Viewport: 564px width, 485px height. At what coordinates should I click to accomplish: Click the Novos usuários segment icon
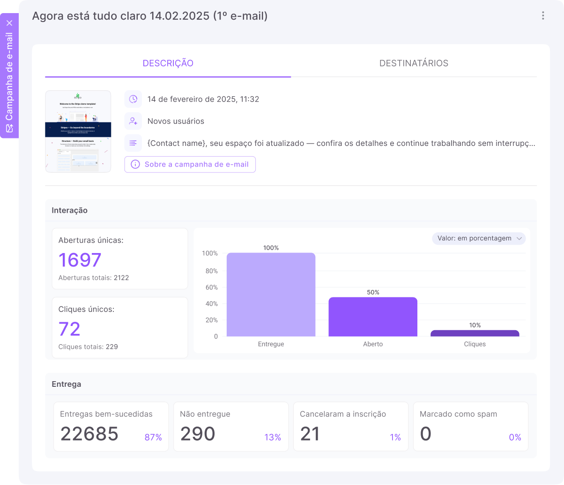click(133, 121)
